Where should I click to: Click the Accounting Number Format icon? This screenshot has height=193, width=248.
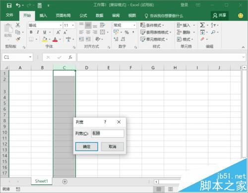click(x=116, y=32)
